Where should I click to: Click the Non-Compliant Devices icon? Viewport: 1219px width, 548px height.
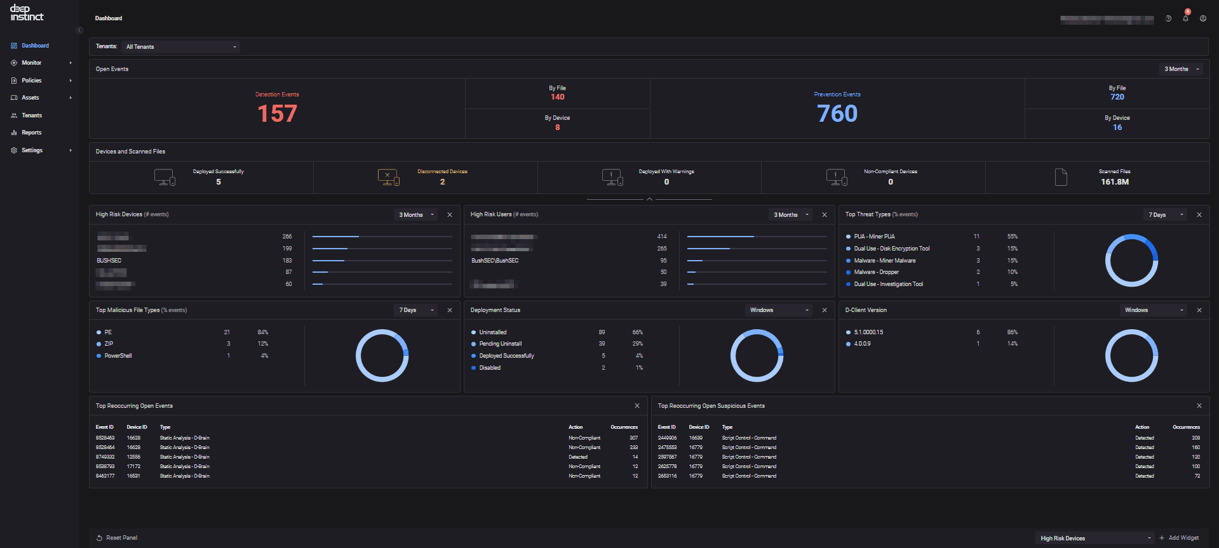pos(837,177)
